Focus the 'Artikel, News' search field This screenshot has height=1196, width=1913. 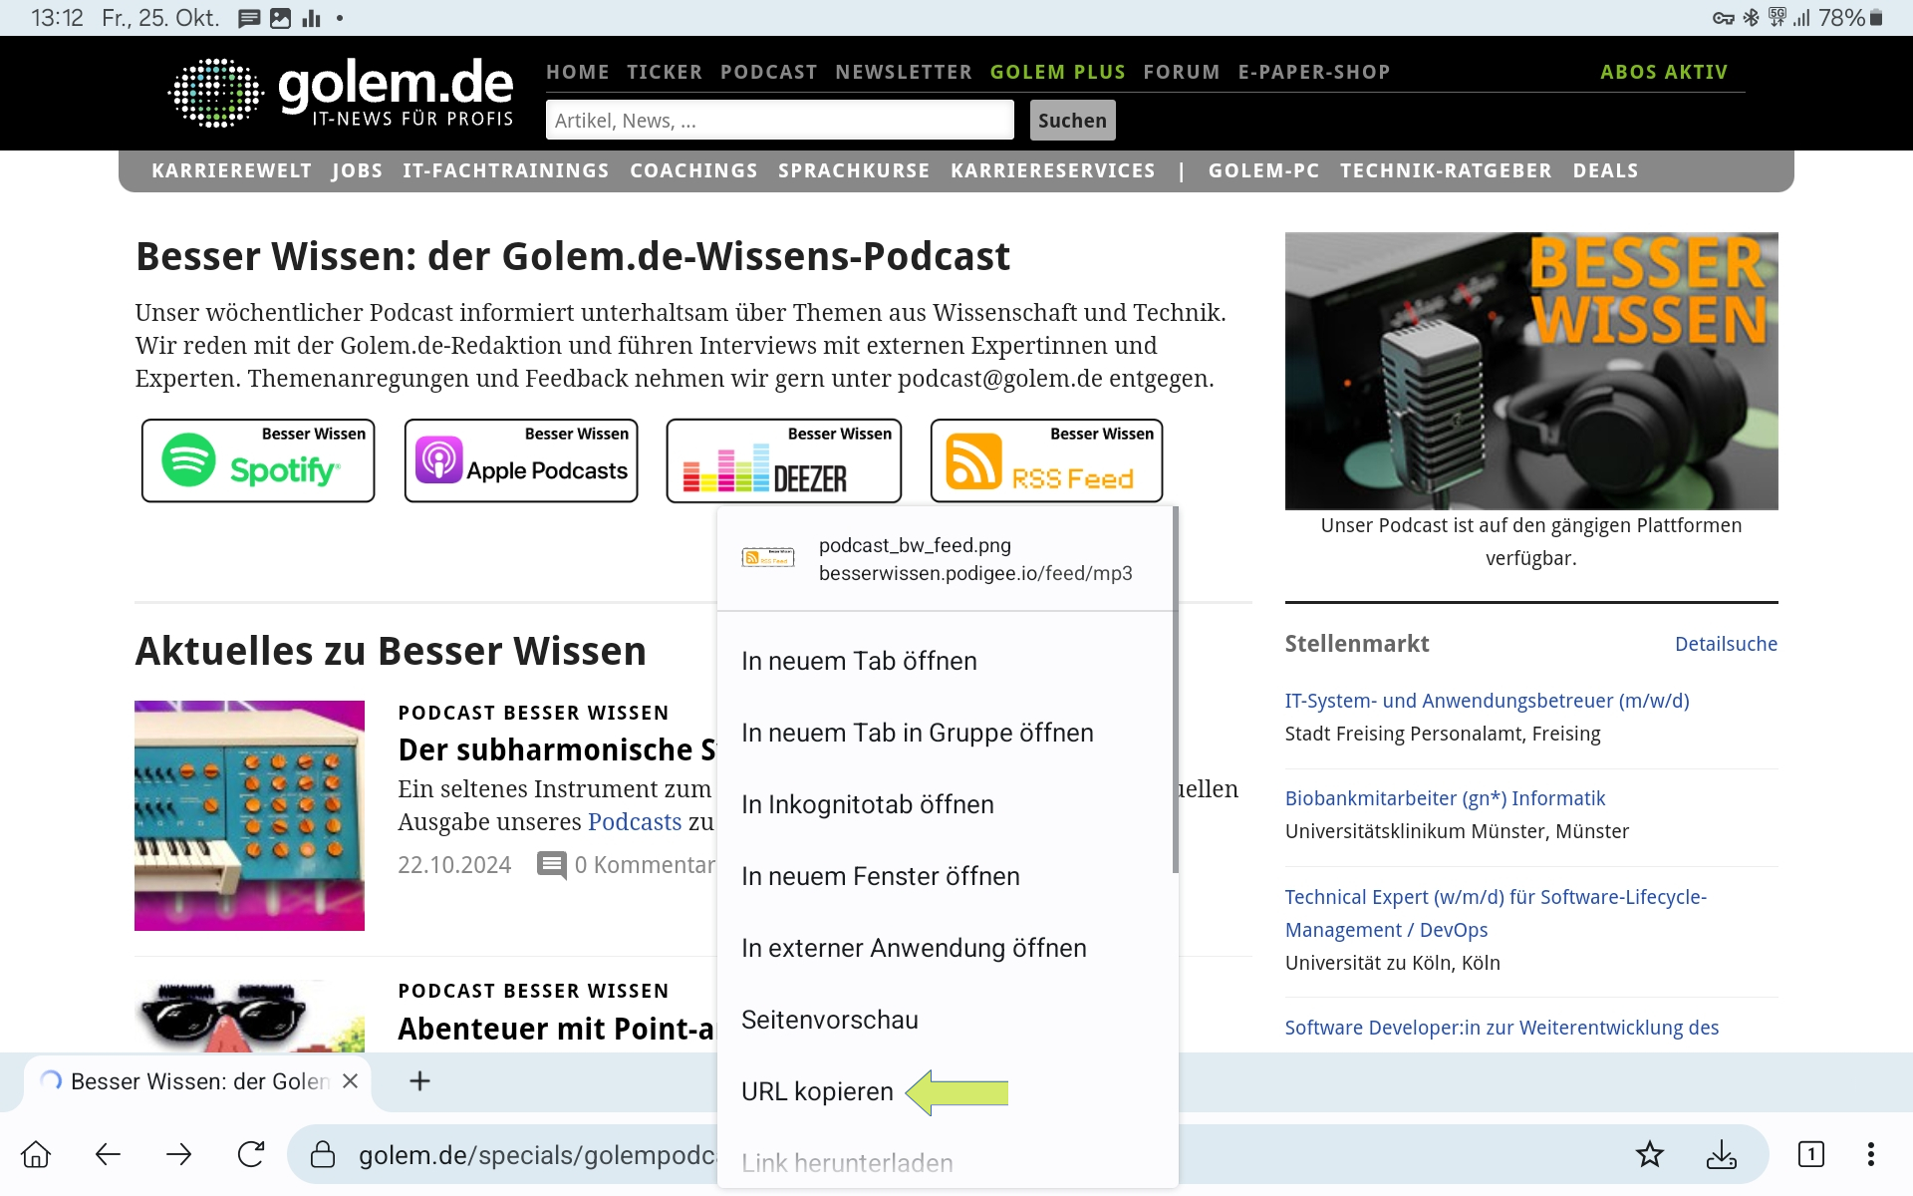click(779, 121)
